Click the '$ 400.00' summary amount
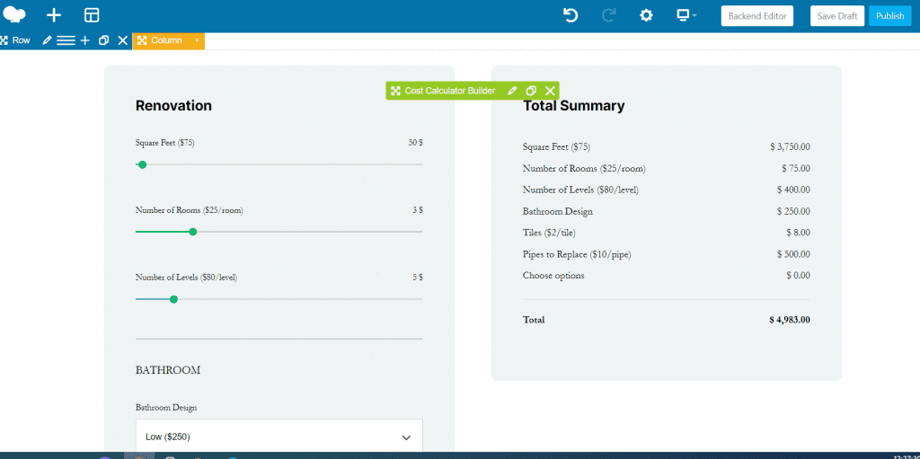920x459 pixels. pyautogui.click(x=794, y=190)
